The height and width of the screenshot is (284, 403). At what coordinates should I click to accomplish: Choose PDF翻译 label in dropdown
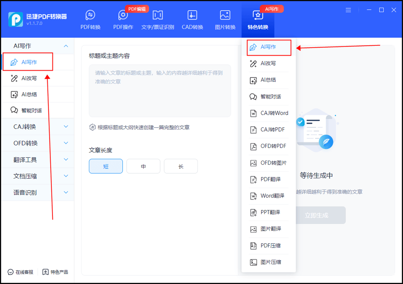(271, 179)
